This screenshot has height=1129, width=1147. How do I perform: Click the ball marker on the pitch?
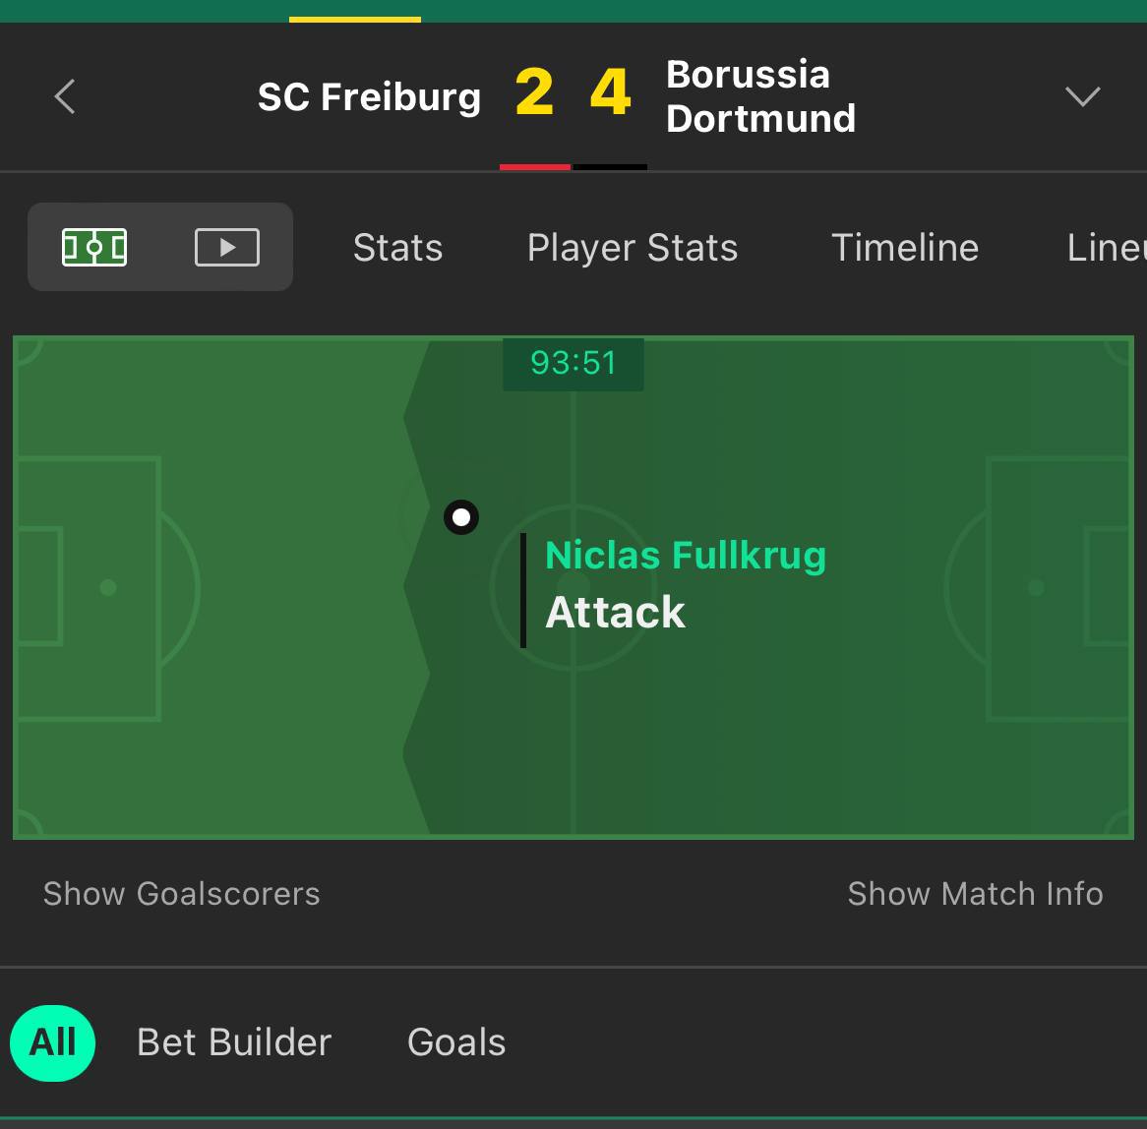461,517
